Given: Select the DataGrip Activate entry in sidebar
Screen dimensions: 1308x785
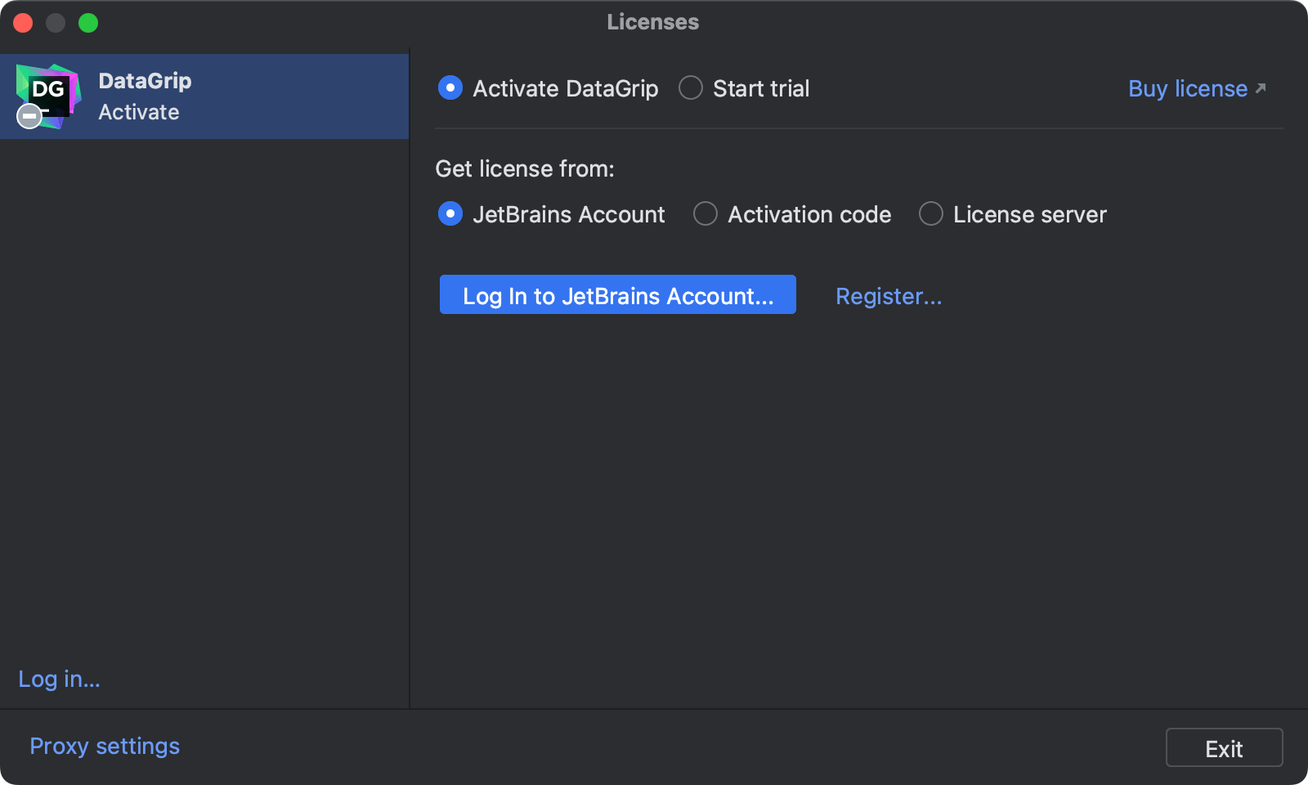Looking at the screenshot, I should (x=204, y=96).
